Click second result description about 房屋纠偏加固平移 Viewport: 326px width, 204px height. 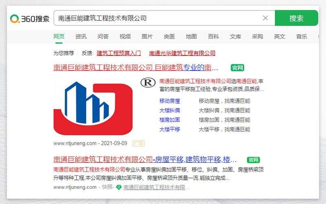tap(159, 174)
